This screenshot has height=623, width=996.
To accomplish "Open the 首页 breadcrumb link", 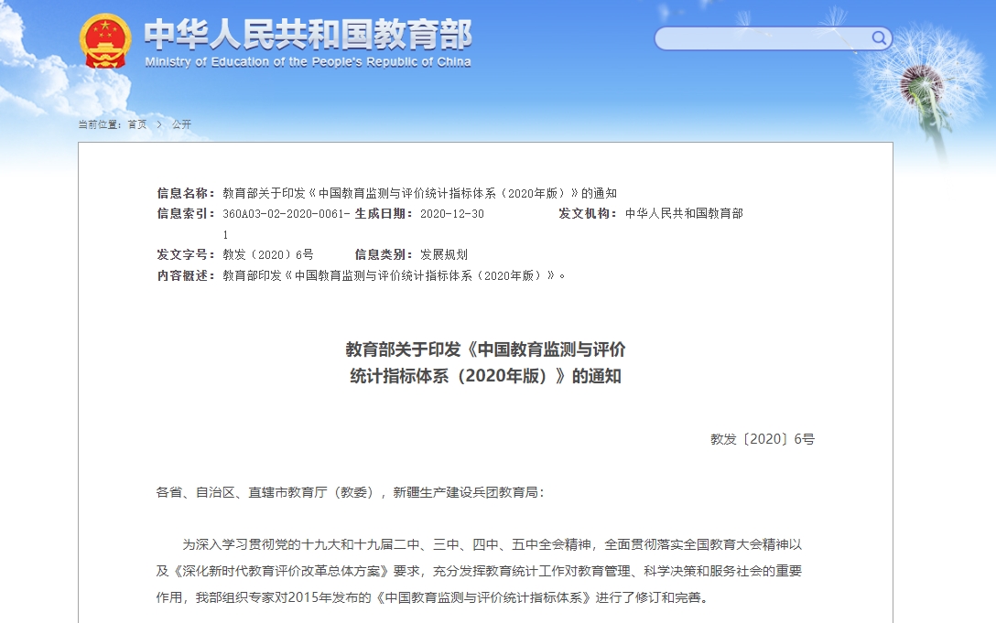I will [137, 124].
